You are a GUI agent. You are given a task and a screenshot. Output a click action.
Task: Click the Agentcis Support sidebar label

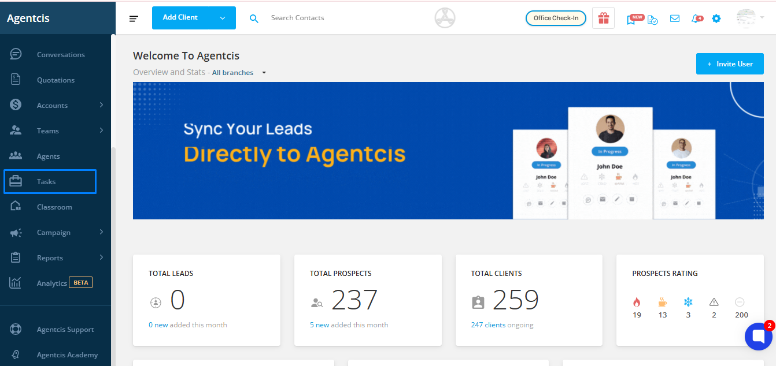[65, 330]
